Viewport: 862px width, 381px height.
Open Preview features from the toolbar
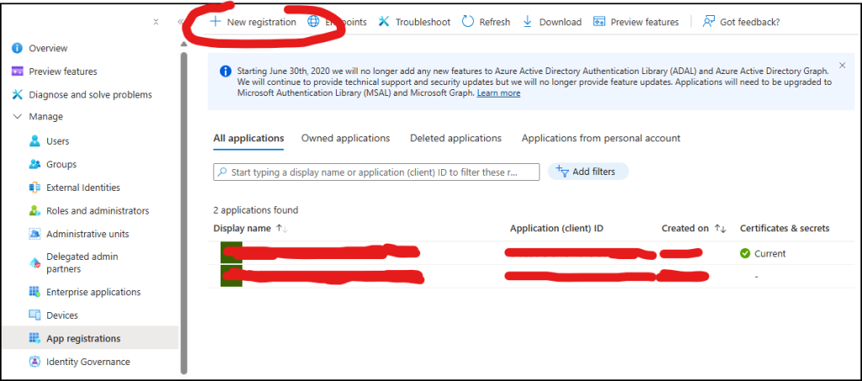click(636, 22)
